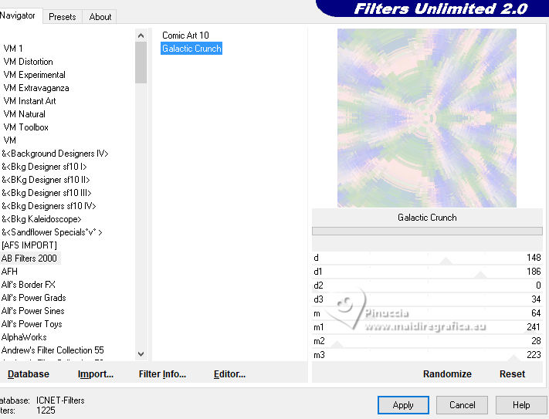Select &<Bkg Designer sf10 I> category

(44, 167)
